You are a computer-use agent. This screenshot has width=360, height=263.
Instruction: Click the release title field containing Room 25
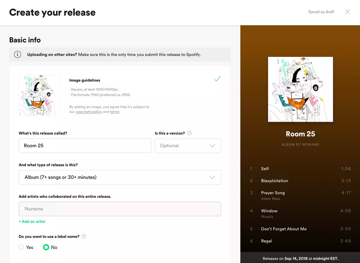(85, 145)
